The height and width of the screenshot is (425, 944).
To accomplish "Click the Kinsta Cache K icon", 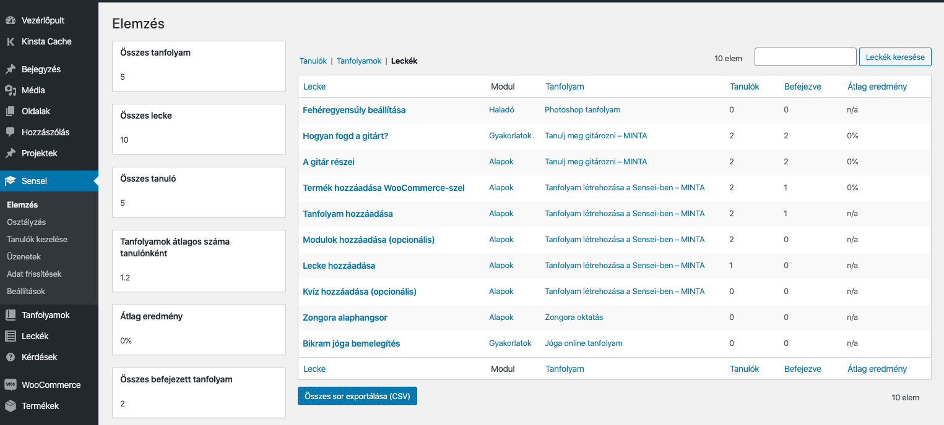I will tap(11, 41).
